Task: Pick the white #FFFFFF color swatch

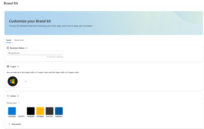Action: pyautogui.click(x=22, y=111)
